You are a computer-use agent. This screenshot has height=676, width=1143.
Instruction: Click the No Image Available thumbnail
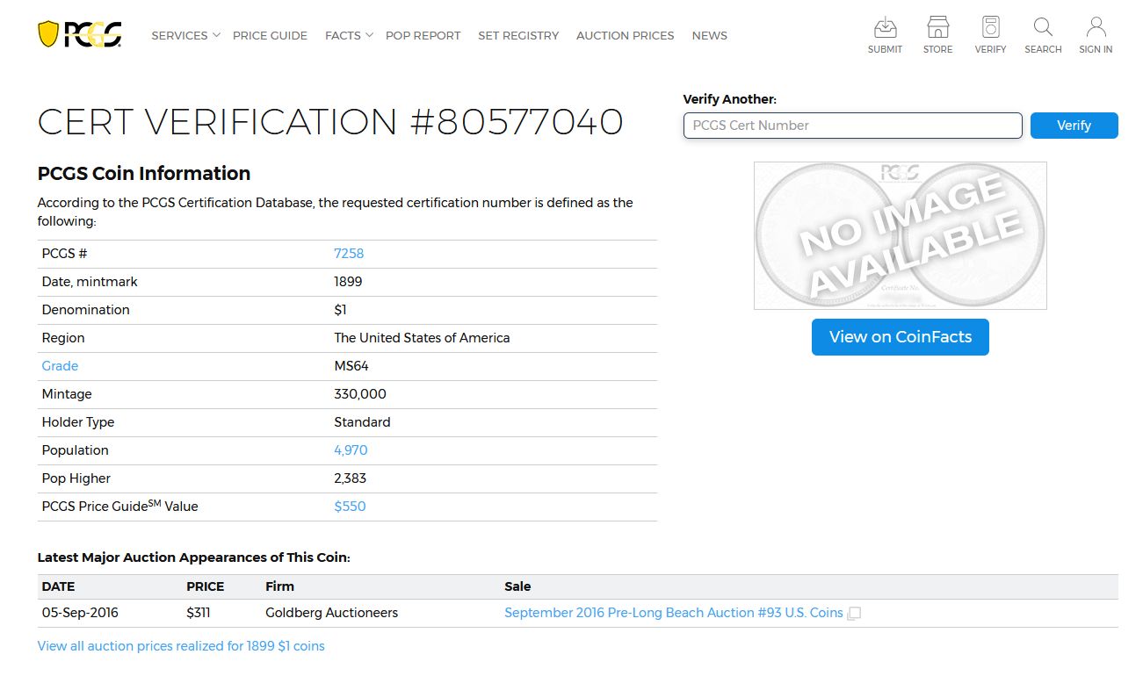(900, 235)
